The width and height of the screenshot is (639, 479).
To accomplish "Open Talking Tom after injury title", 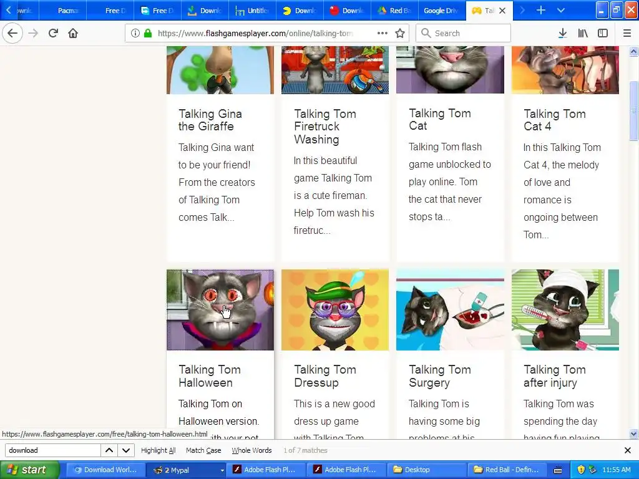I will coord(555,376).
